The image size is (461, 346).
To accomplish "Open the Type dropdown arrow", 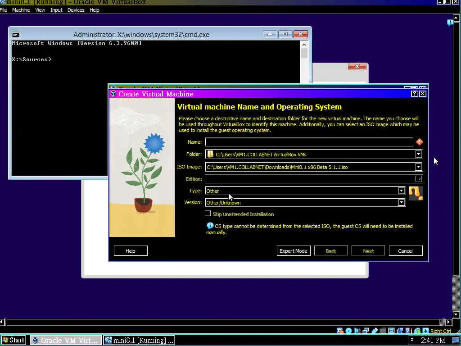I will 401,191.
